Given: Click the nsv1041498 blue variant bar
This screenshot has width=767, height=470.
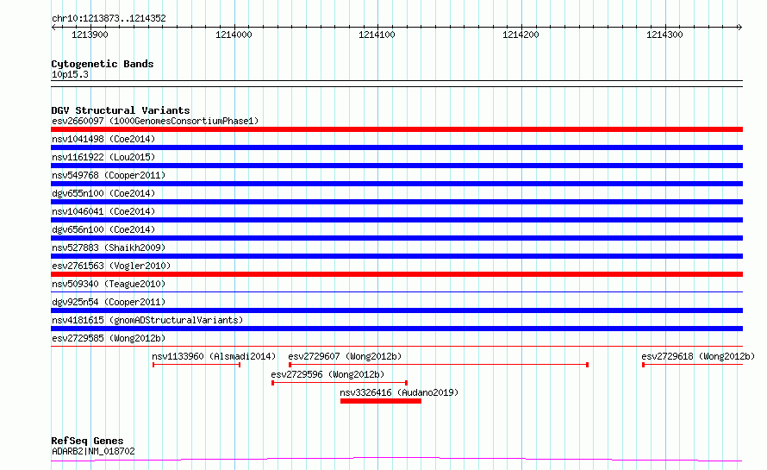Looking at the screenshot, I should 396,147.
